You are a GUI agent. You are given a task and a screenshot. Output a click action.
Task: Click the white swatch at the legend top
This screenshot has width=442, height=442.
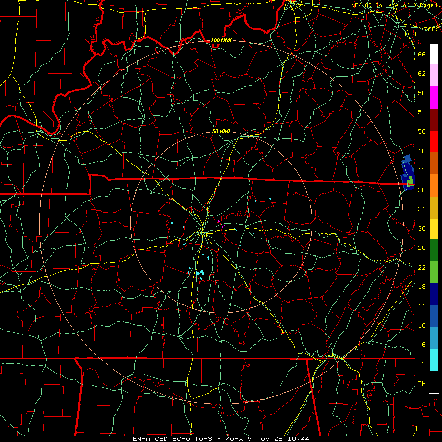pyautogui.click(x=434, y=54)
